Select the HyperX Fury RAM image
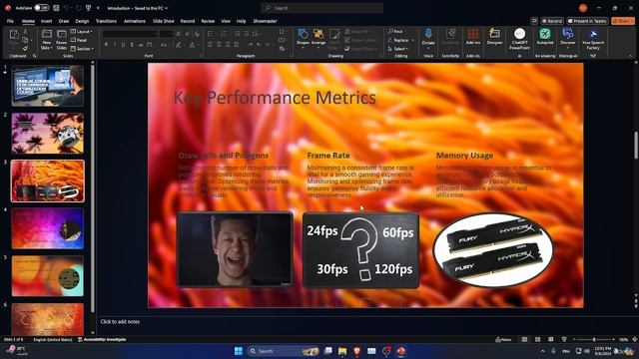The height and width of the screenshot is (359, 639). tap(493, 249)
